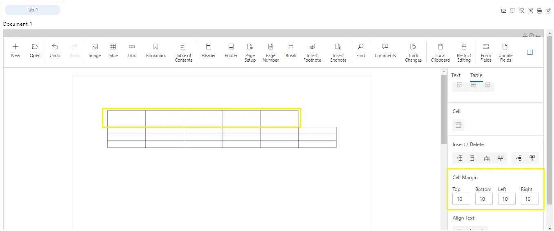Click Restrict Editing
554x231 pixels.
point(464,53)
